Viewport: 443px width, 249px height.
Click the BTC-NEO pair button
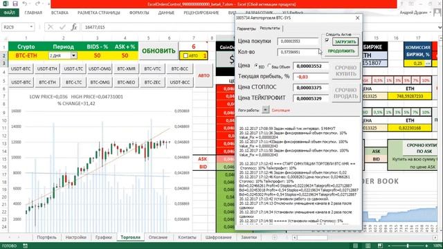click(x=126, y=82)
